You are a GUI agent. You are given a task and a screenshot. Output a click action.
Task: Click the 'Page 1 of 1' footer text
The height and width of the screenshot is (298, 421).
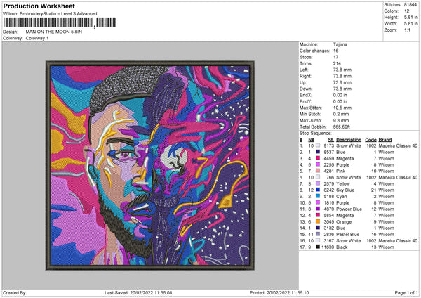[406, 293]
